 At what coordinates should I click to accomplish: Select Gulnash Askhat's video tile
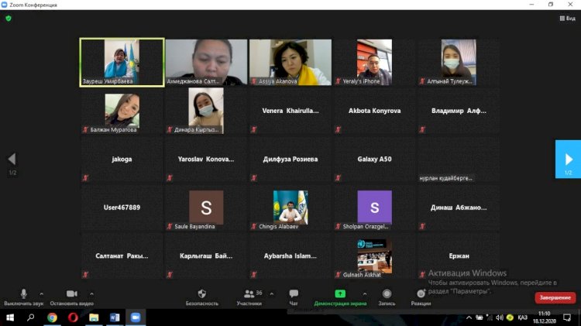[374, 256]
